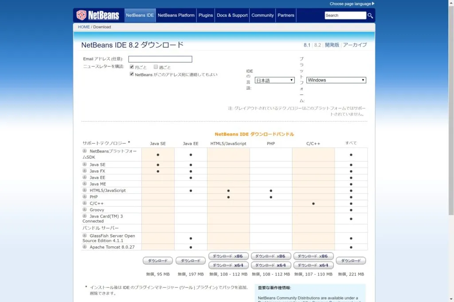454x302 pixels.
Task: Open info icon beside C/C++ row
Action: [x=85, y=203]
